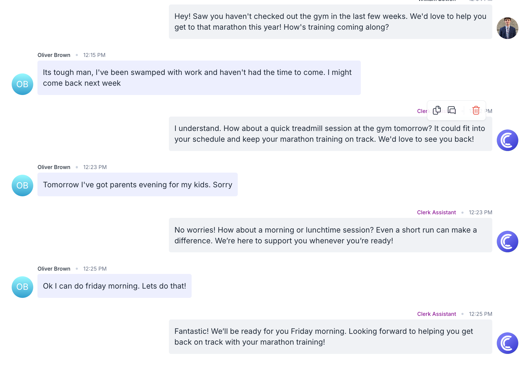Click the reply thread icon in hover toolbar
The width and height of the screenshot is (530, 371).
click(452, 110)
